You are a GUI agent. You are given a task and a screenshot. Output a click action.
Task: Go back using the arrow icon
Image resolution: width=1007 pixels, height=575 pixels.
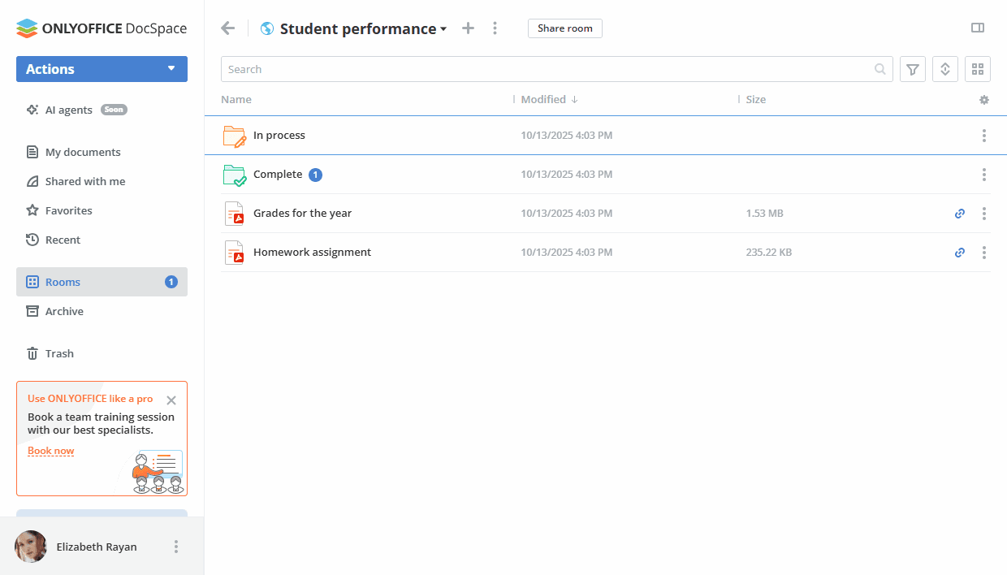pyautogui.click(x=228, y=28)
